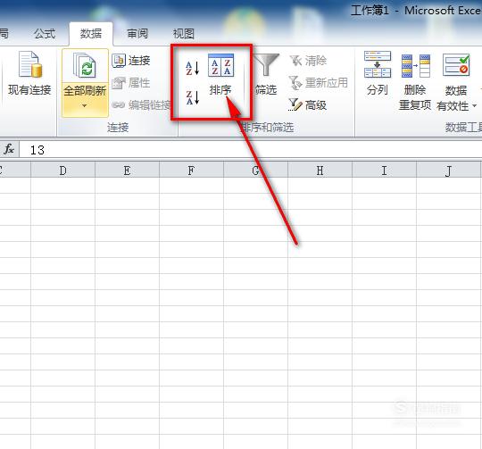
Task: Select column E header
Action: point(128,170)
